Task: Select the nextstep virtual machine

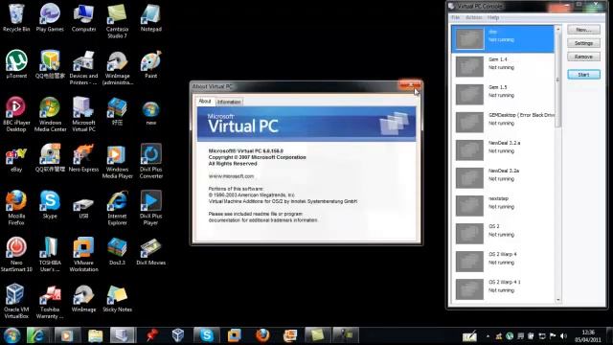Action: point(503,205)
